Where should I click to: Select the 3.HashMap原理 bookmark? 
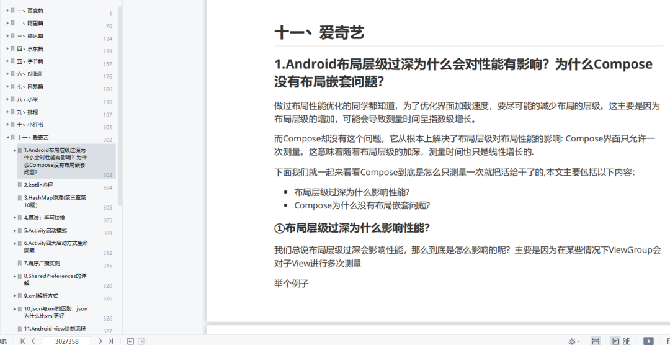[55, 202]
